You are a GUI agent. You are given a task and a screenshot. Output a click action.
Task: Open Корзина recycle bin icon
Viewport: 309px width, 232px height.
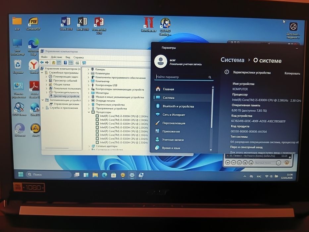tap(18, 67)
